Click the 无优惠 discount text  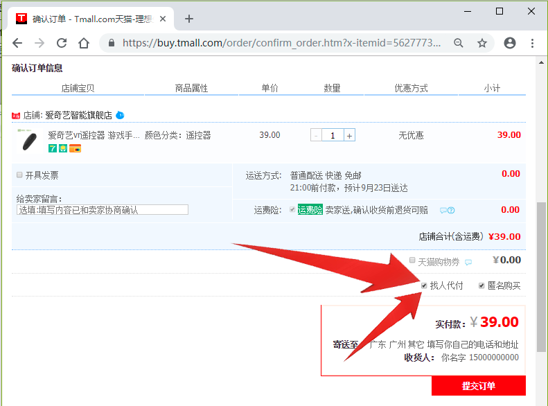click(411, 135)
